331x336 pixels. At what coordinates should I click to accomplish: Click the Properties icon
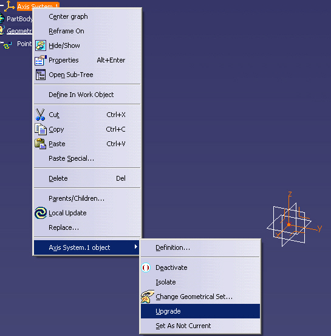tap(40, 60)
